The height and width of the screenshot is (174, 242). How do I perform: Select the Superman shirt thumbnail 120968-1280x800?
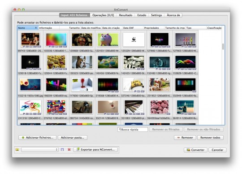point(82,39)
